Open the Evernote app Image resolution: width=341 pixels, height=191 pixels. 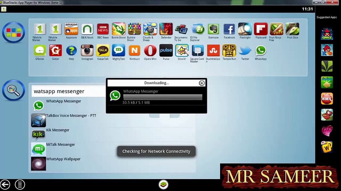pyautogui.click(x=213, y=29)
